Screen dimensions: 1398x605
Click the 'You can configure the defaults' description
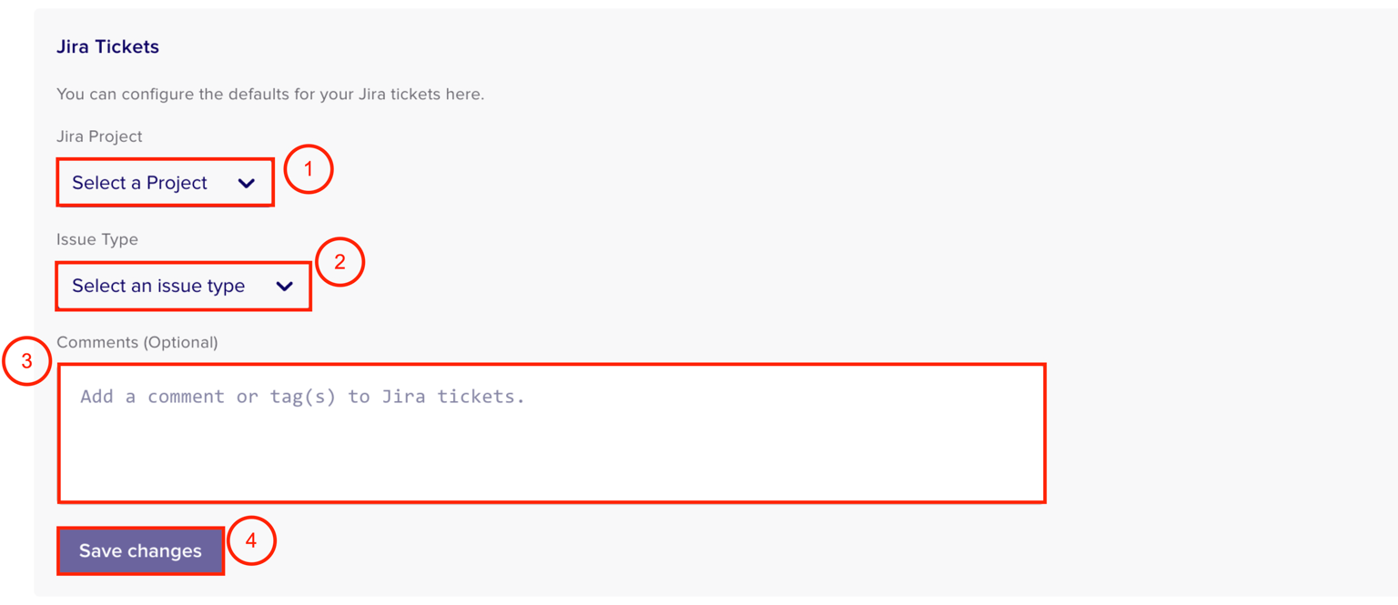click(270, 94)
